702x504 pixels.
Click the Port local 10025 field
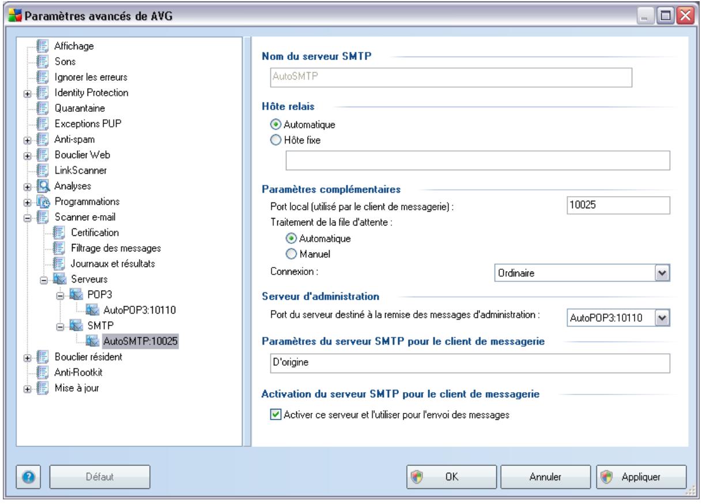(x=618, y=204)
